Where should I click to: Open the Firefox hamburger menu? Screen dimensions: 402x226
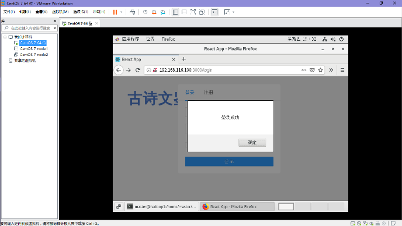coord(342,70)
